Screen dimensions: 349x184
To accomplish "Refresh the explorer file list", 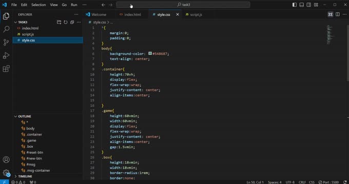I will pyautogui.click(x=66, y=22).
